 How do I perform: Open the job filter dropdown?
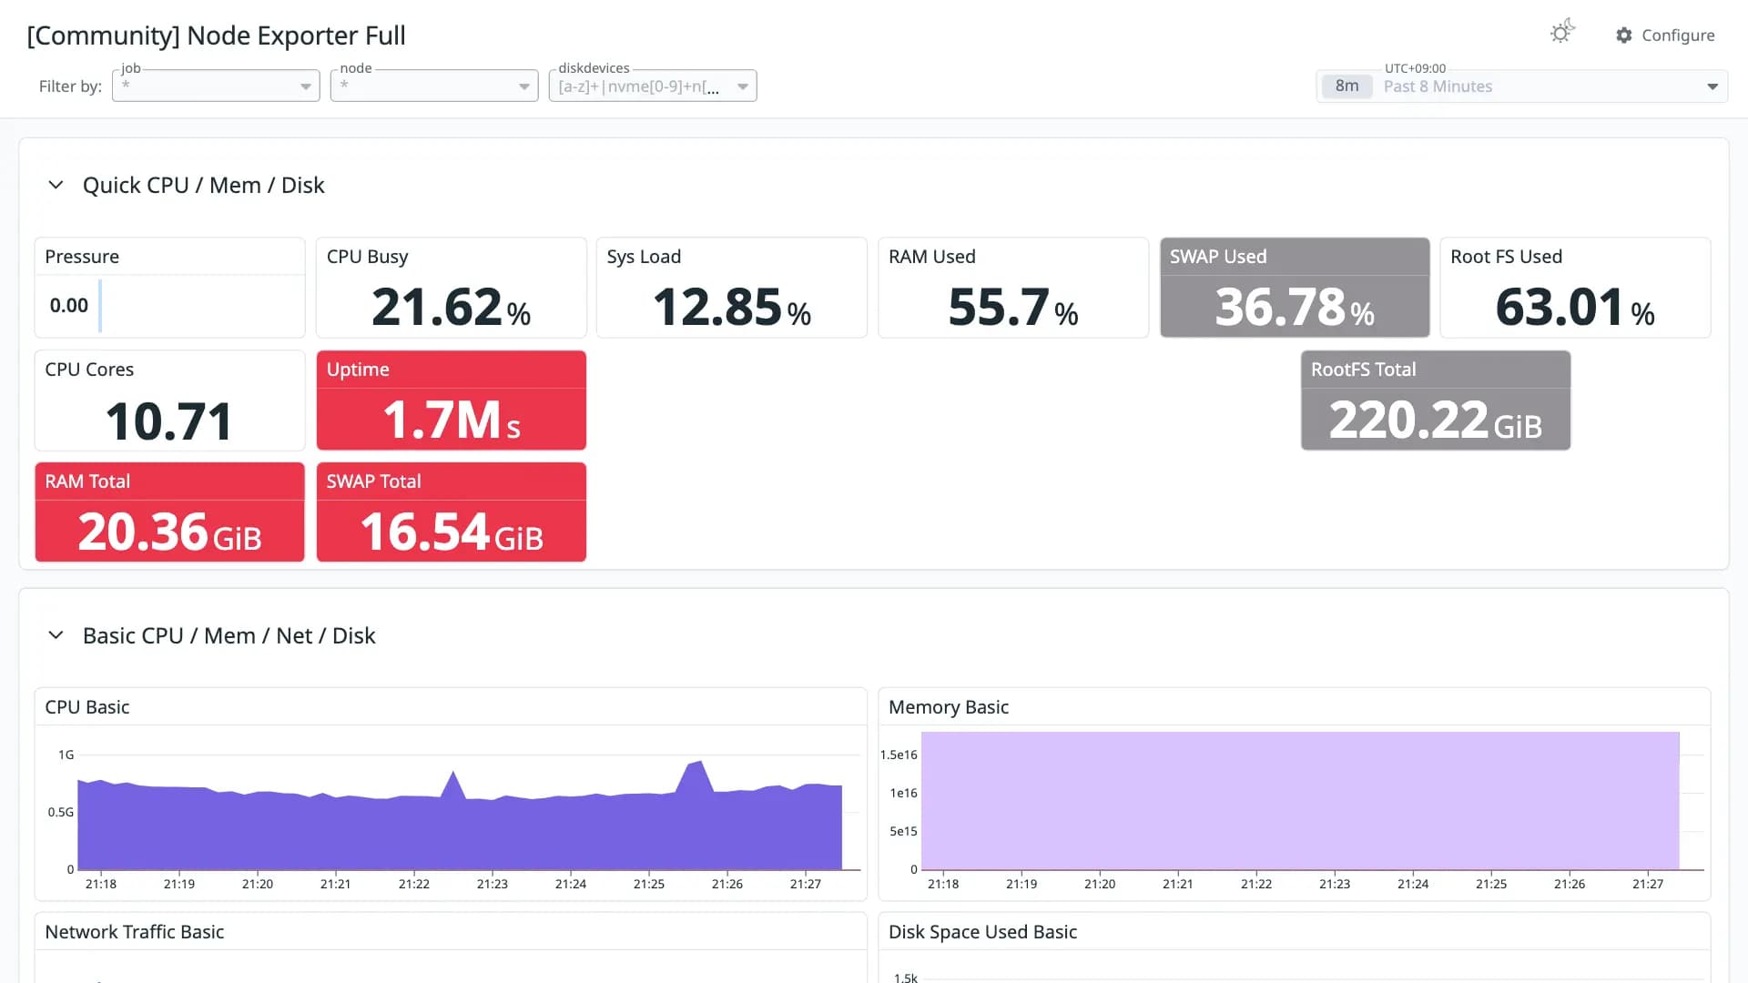(x=216, y=86)
